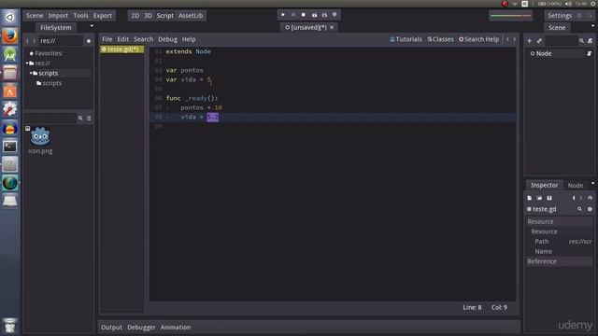Collapse the res:// folder tree

(x=27, y=63)
